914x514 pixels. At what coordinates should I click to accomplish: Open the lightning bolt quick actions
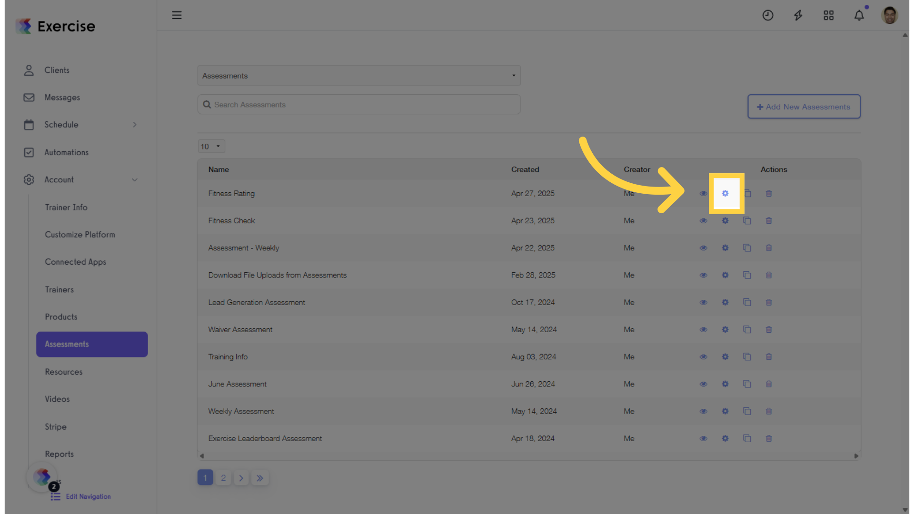pos(798,15)
